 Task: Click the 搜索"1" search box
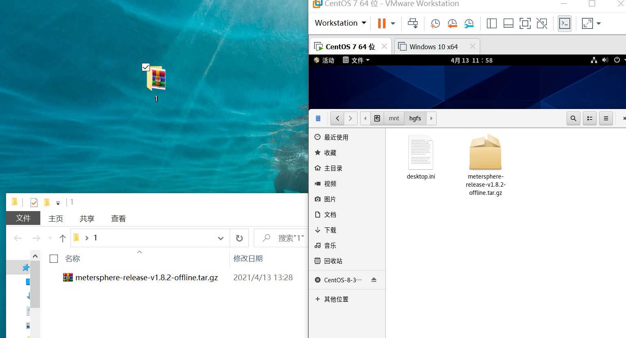coord(281,238)
